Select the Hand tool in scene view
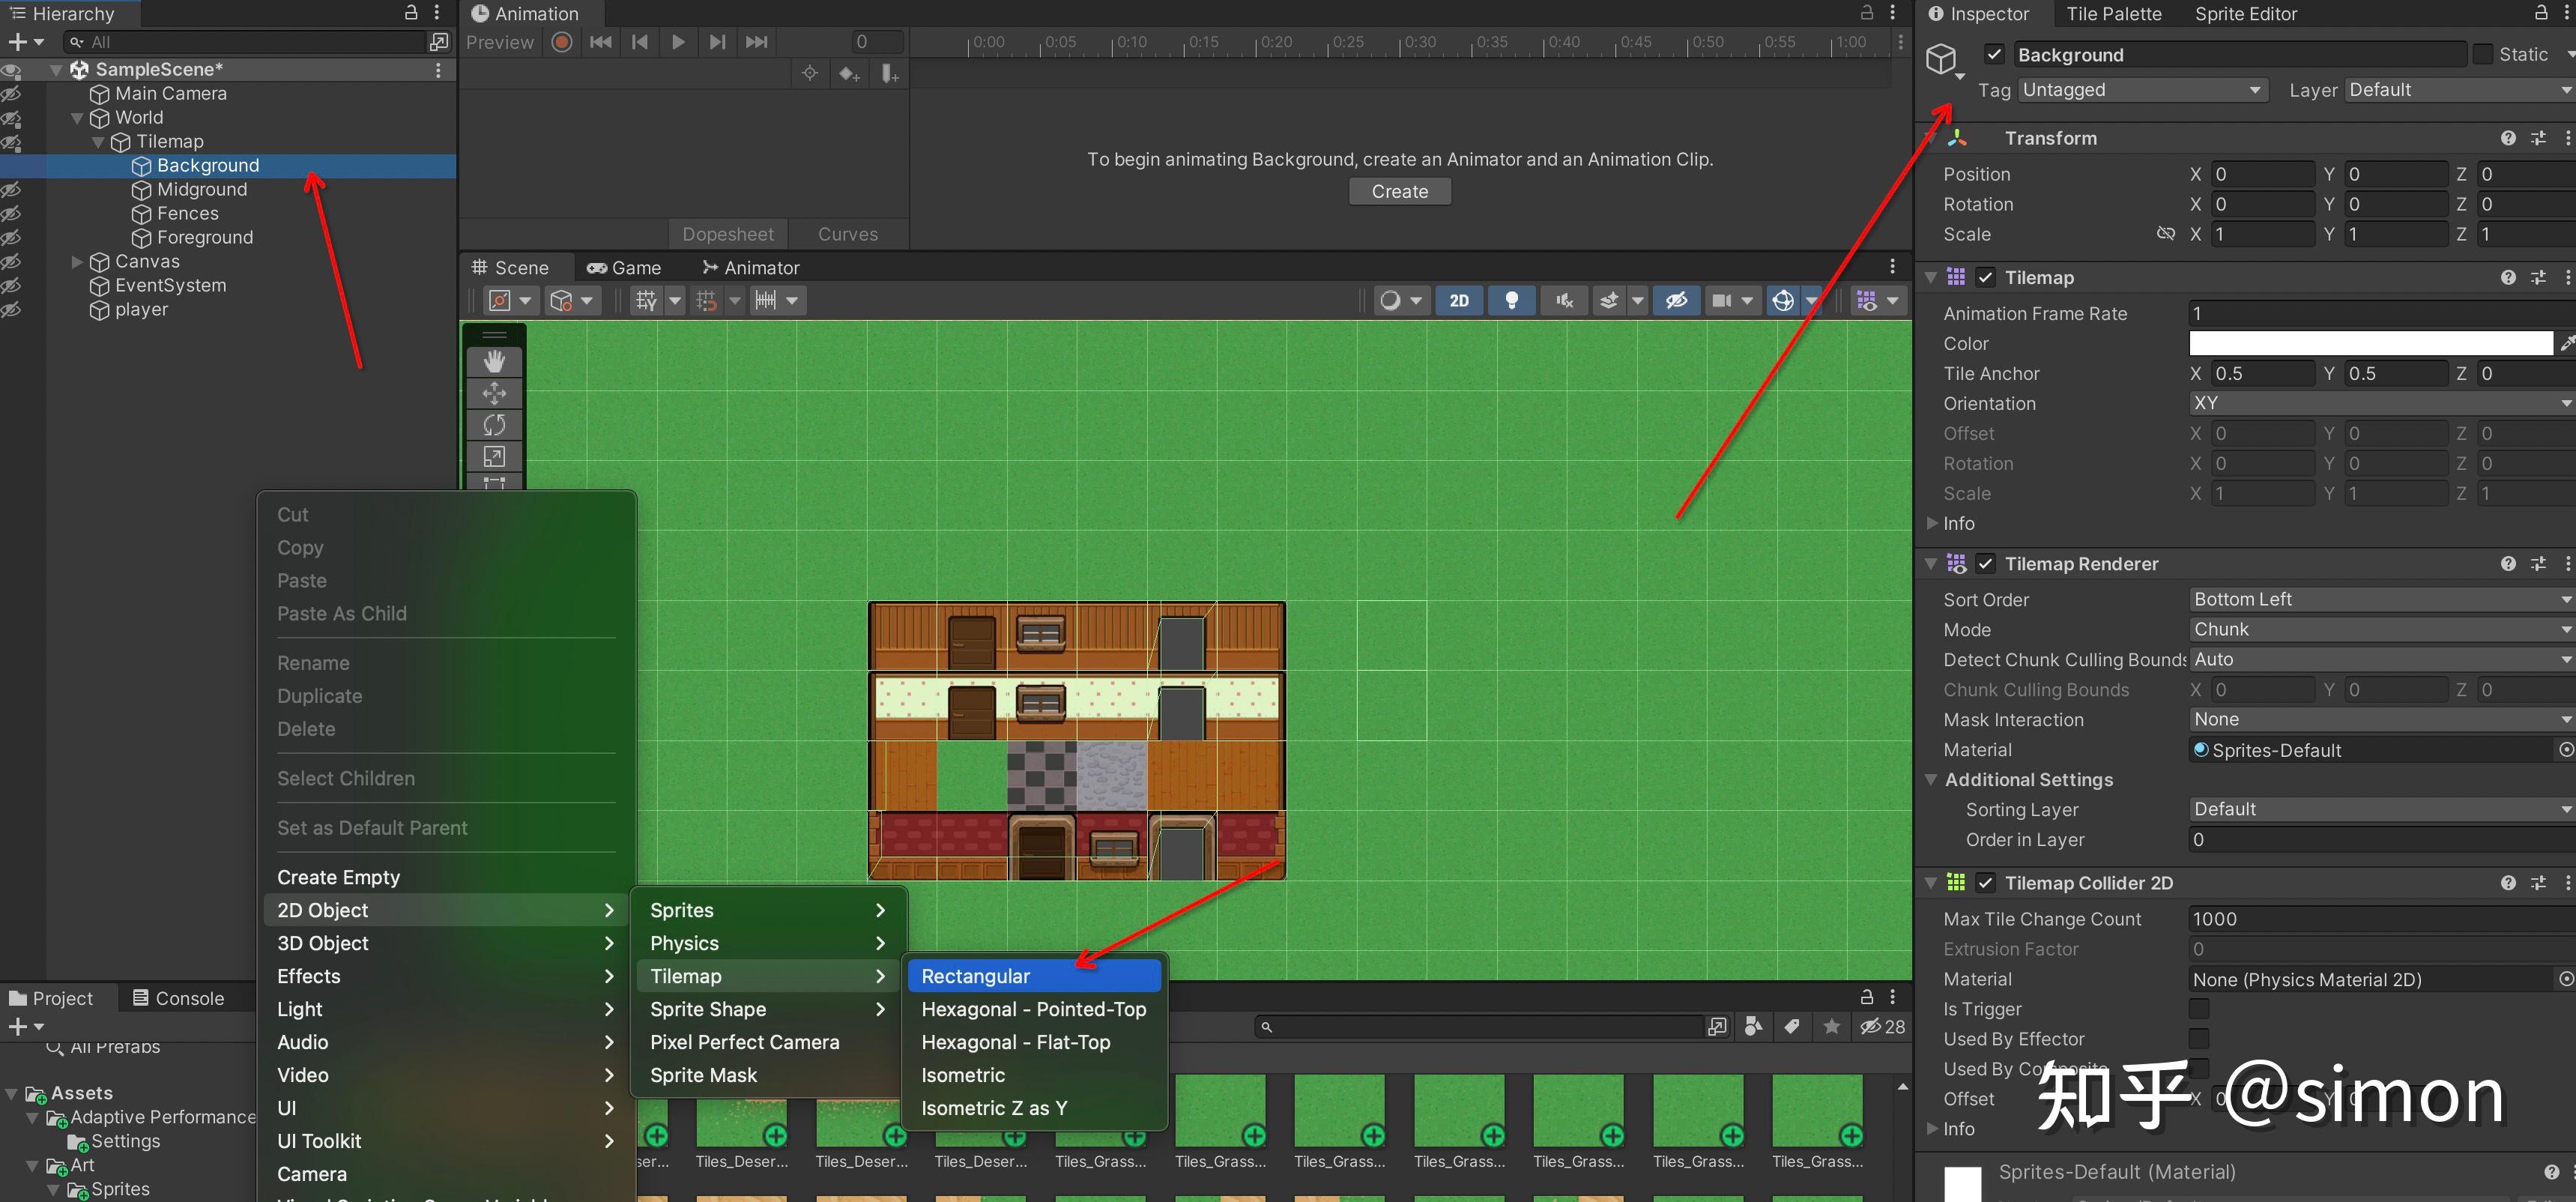 494,362
